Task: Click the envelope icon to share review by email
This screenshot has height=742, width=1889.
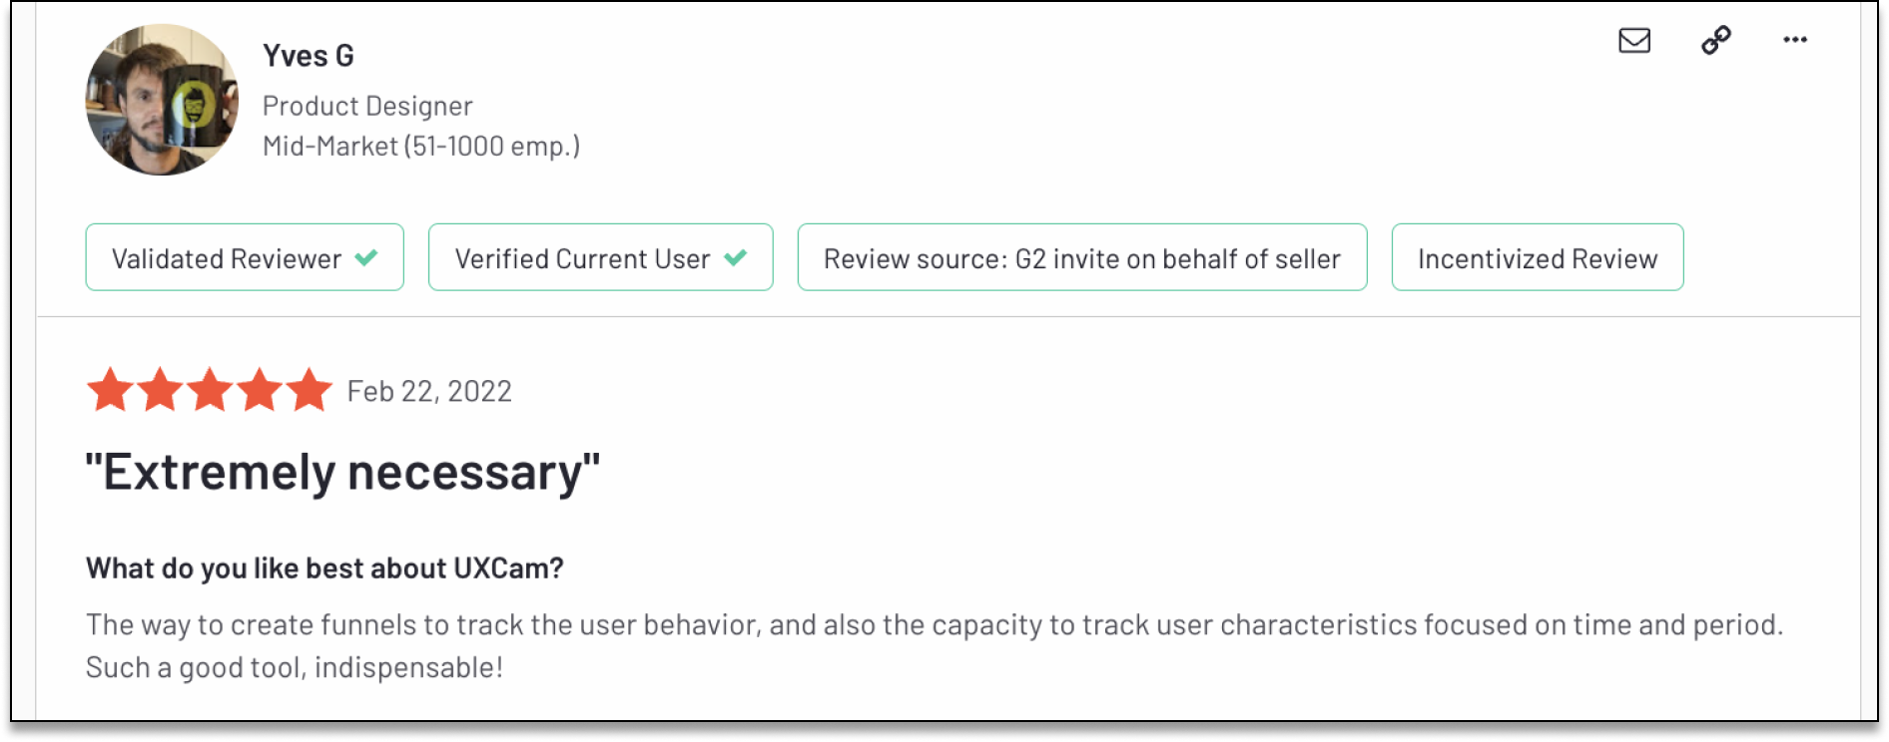Action: [x=1633, y=41]
